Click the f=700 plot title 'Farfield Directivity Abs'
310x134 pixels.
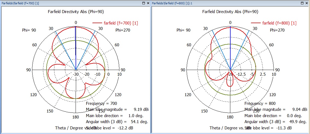[76, 12]
